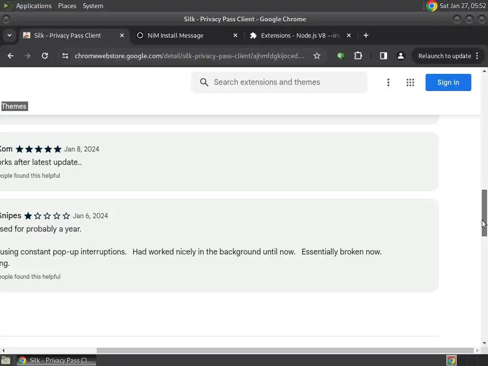Open the Chrome profile menu

pos(401,56)
